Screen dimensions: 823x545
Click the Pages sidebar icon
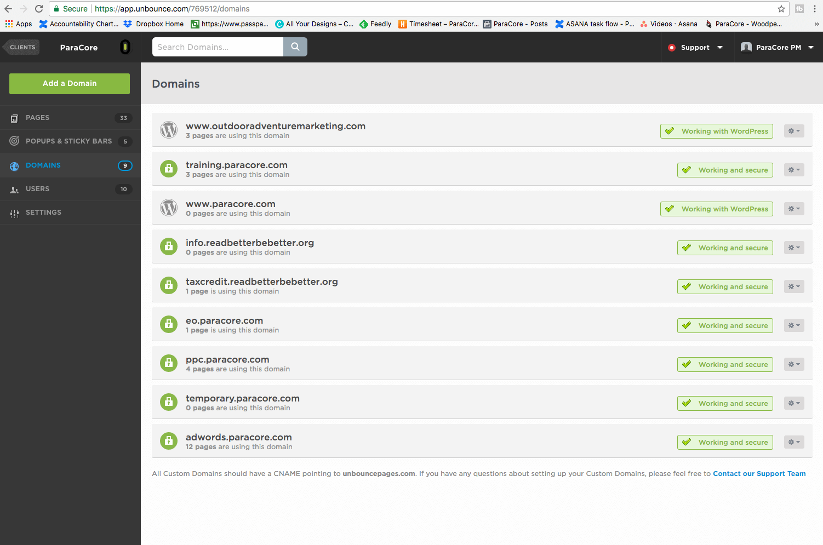tap(14, 118)
